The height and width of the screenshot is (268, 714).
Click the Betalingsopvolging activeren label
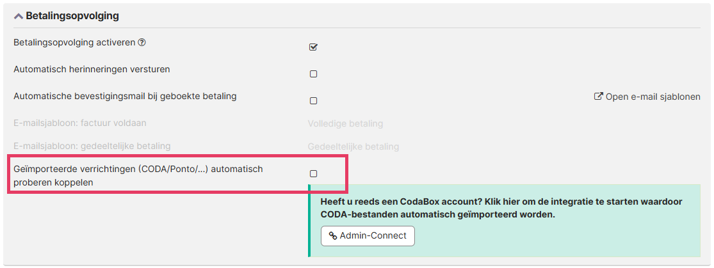pyautogui.click(x=74, y=43)
